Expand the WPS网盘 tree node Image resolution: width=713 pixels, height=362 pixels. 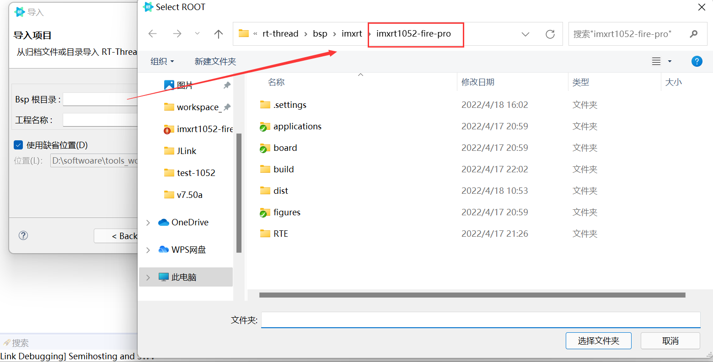148,250
